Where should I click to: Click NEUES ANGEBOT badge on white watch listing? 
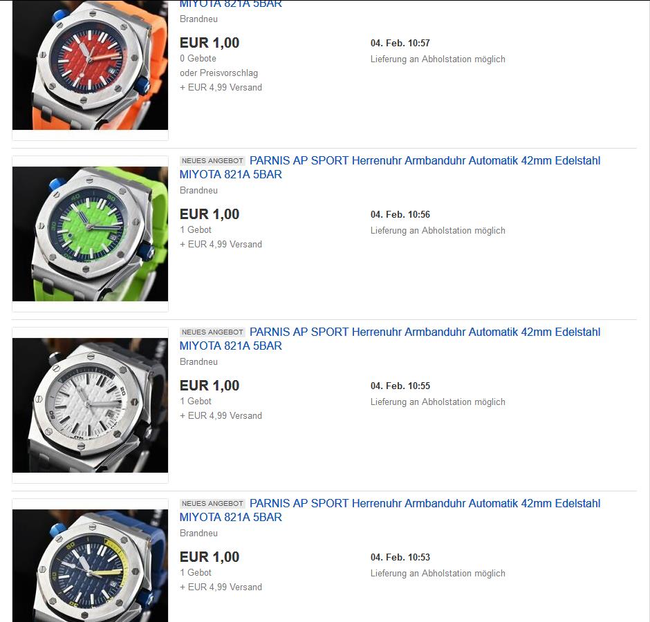point(212,332)
